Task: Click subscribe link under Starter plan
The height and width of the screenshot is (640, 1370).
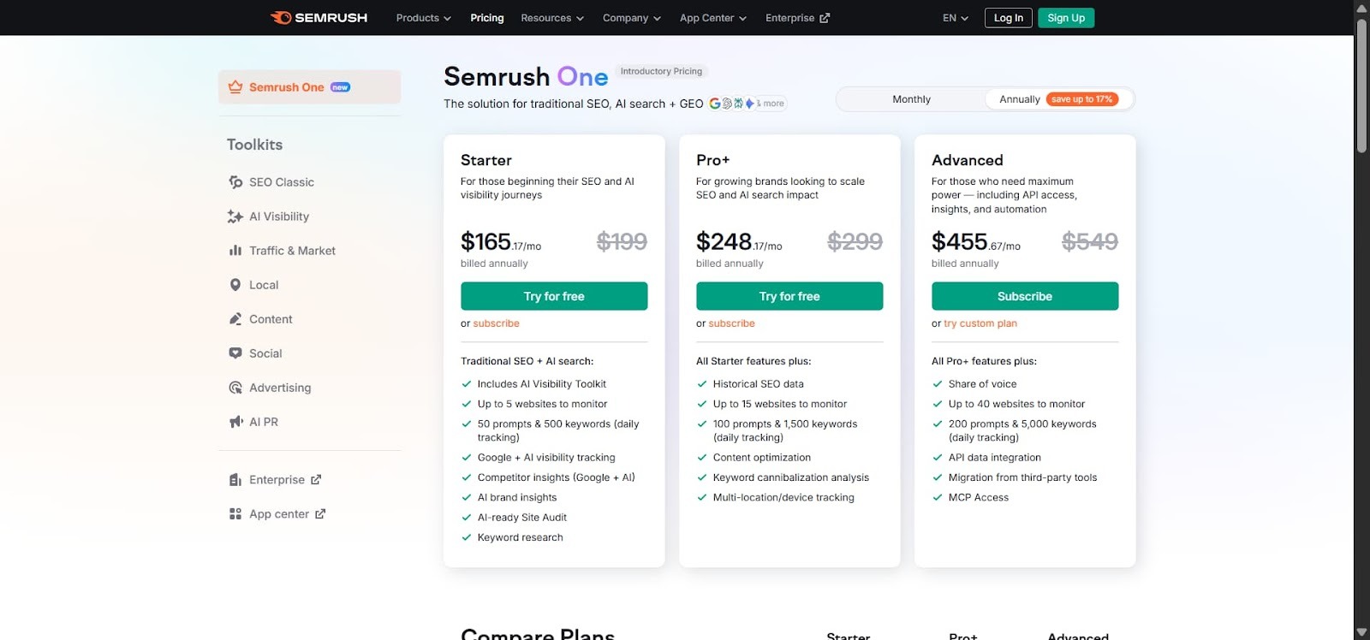Action: [496, 323]
